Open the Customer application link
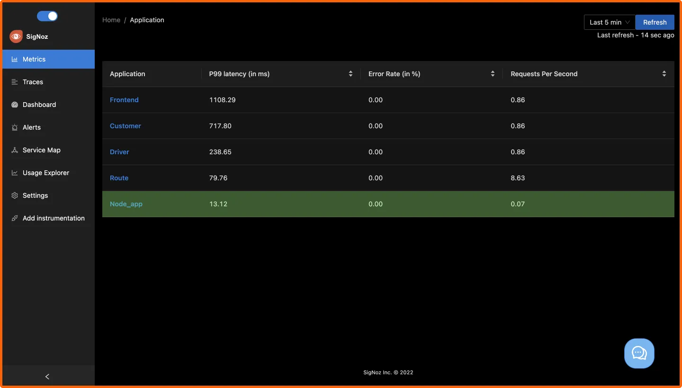This screenshot has height=388, width=682. click(x=126, y=126)
